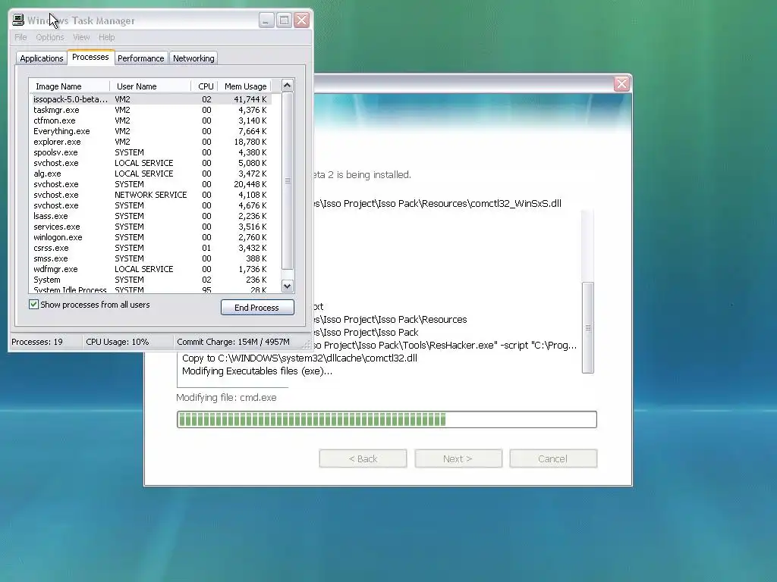Click the process list scroll up arrow
The height and width of the screenshot is (582, 777).
coord(288,85)
